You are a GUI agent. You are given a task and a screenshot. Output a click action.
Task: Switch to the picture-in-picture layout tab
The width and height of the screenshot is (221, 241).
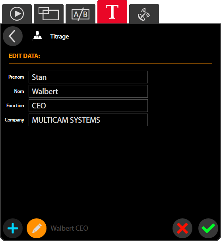[x=48, y=14]
